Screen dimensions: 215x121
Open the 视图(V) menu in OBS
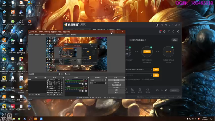43,35
